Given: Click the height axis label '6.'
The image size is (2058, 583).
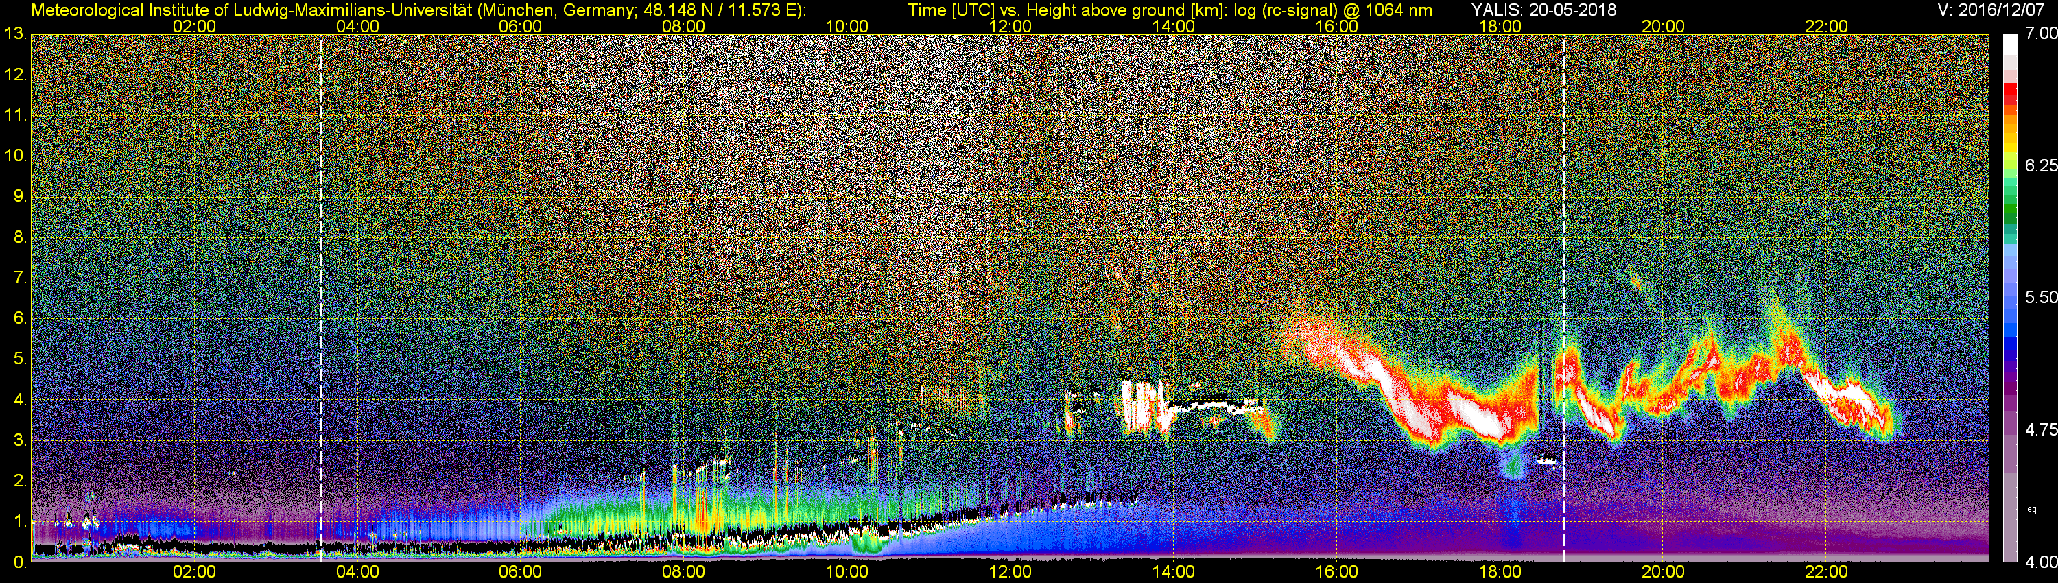Looking at the screenshot, I should [20, 319].
